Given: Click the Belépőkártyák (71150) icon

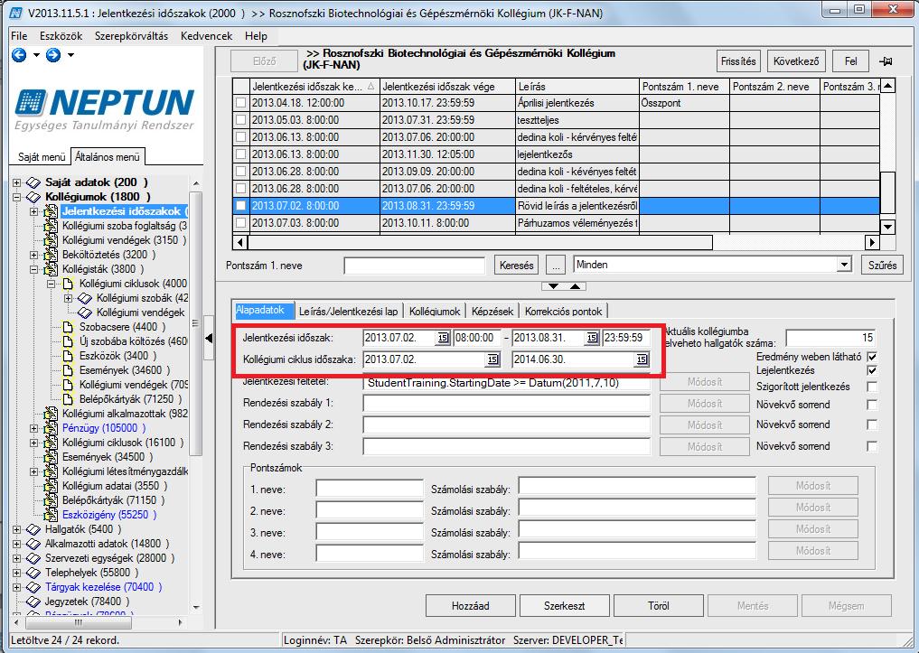Looking at the screenshot, I should coord(51,500).
